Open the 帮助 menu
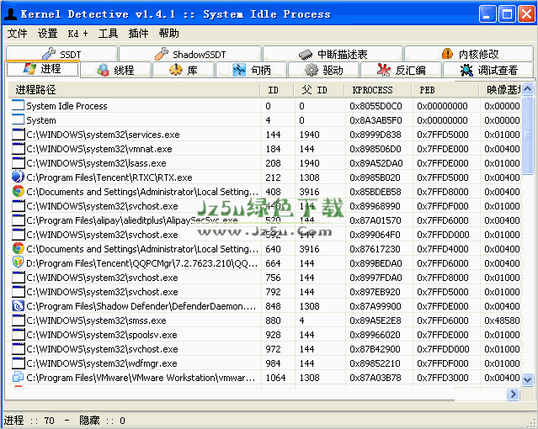Viewport: 538px width, 429px height. [x=168, y=34]
